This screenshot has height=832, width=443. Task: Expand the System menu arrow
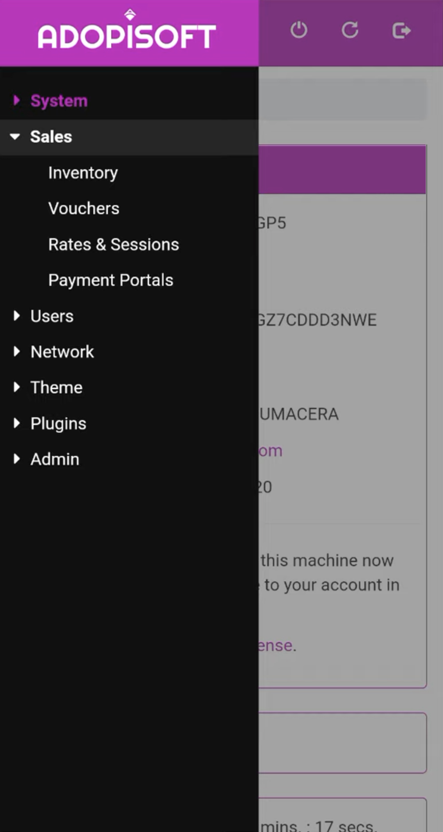coord(16,100)
